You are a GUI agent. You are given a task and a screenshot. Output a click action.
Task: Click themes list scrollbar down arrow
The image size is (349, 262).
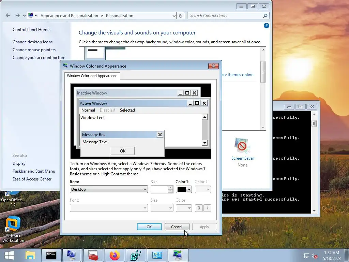[263, 128]
